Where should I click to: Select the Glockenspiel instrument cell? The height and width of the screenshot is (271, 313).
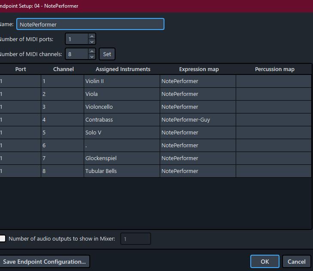pos(122,158)
